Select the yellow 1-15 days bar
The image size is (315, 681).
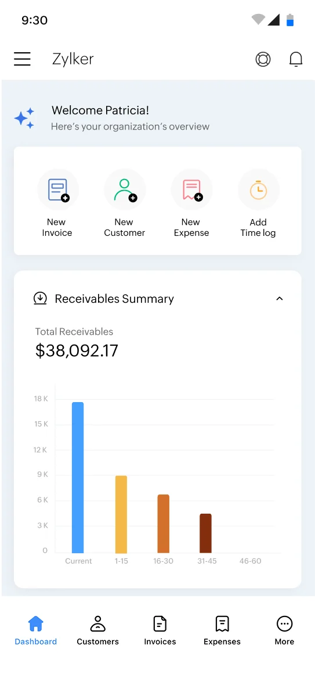[121, 514]
